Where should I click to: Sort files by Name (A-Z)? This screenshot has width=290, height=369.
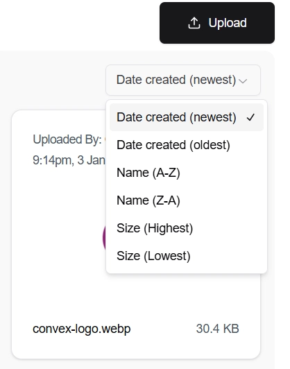point(187,173)
